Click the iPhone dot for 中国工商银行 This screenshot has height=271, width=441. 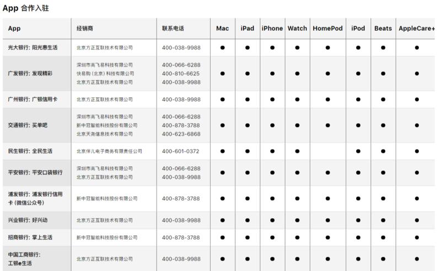coord(272,259)
